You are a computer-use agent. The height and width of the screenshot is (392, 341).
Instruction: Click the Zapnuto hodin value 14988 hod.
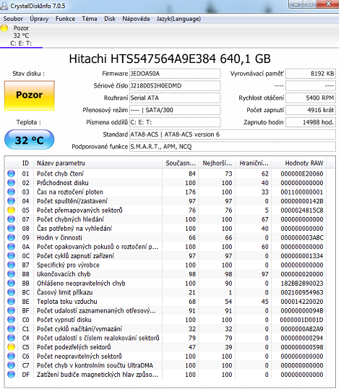[311, 122]
